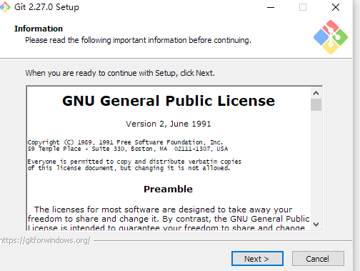Close the Git 2.27.0 Setup window

336,7
